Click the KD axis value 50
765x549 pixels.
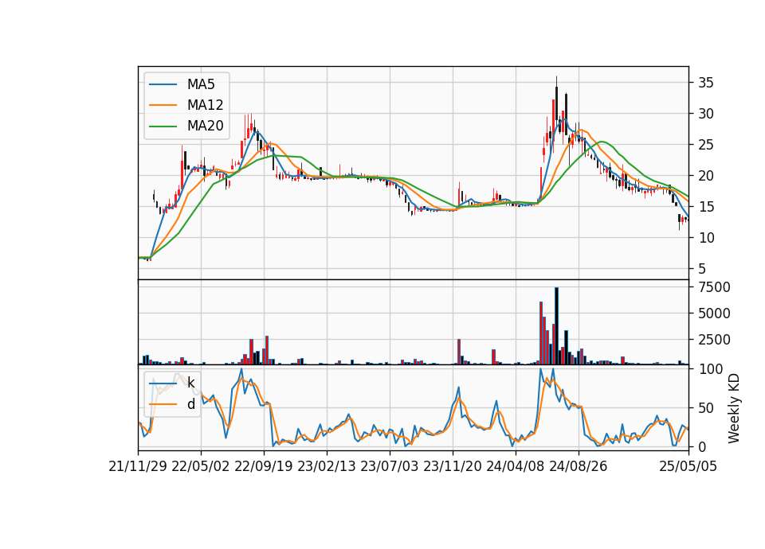point(706,408)
